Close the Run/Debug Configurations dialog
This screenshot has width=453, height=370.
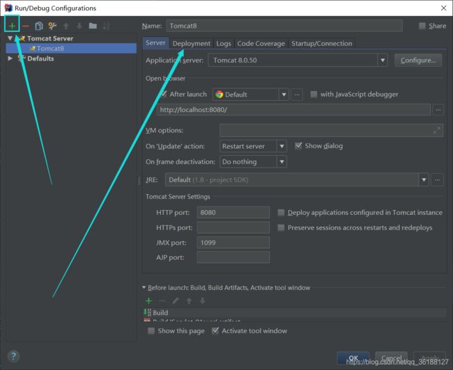[x=444, y=8]
